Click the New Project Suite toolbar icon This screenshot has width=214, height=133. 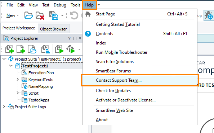[10, 49]
